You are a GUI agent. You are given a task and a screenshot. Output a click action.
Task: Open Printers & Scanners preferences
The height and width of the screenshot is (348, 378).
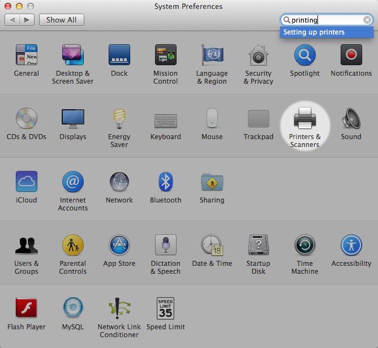304,119
